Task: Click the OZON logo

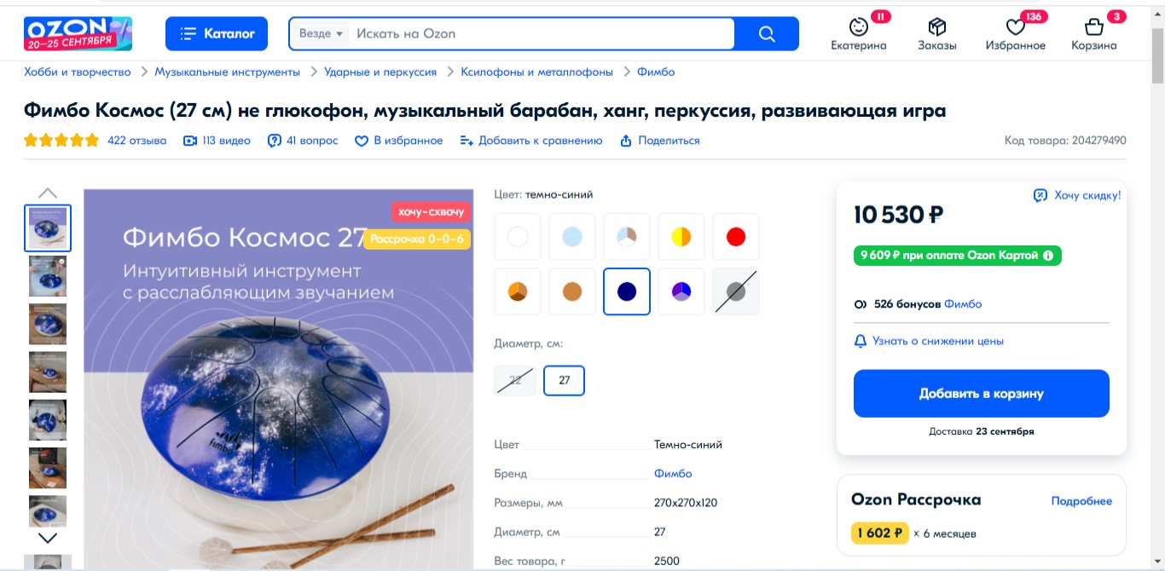Action: [x=78, y=33]
